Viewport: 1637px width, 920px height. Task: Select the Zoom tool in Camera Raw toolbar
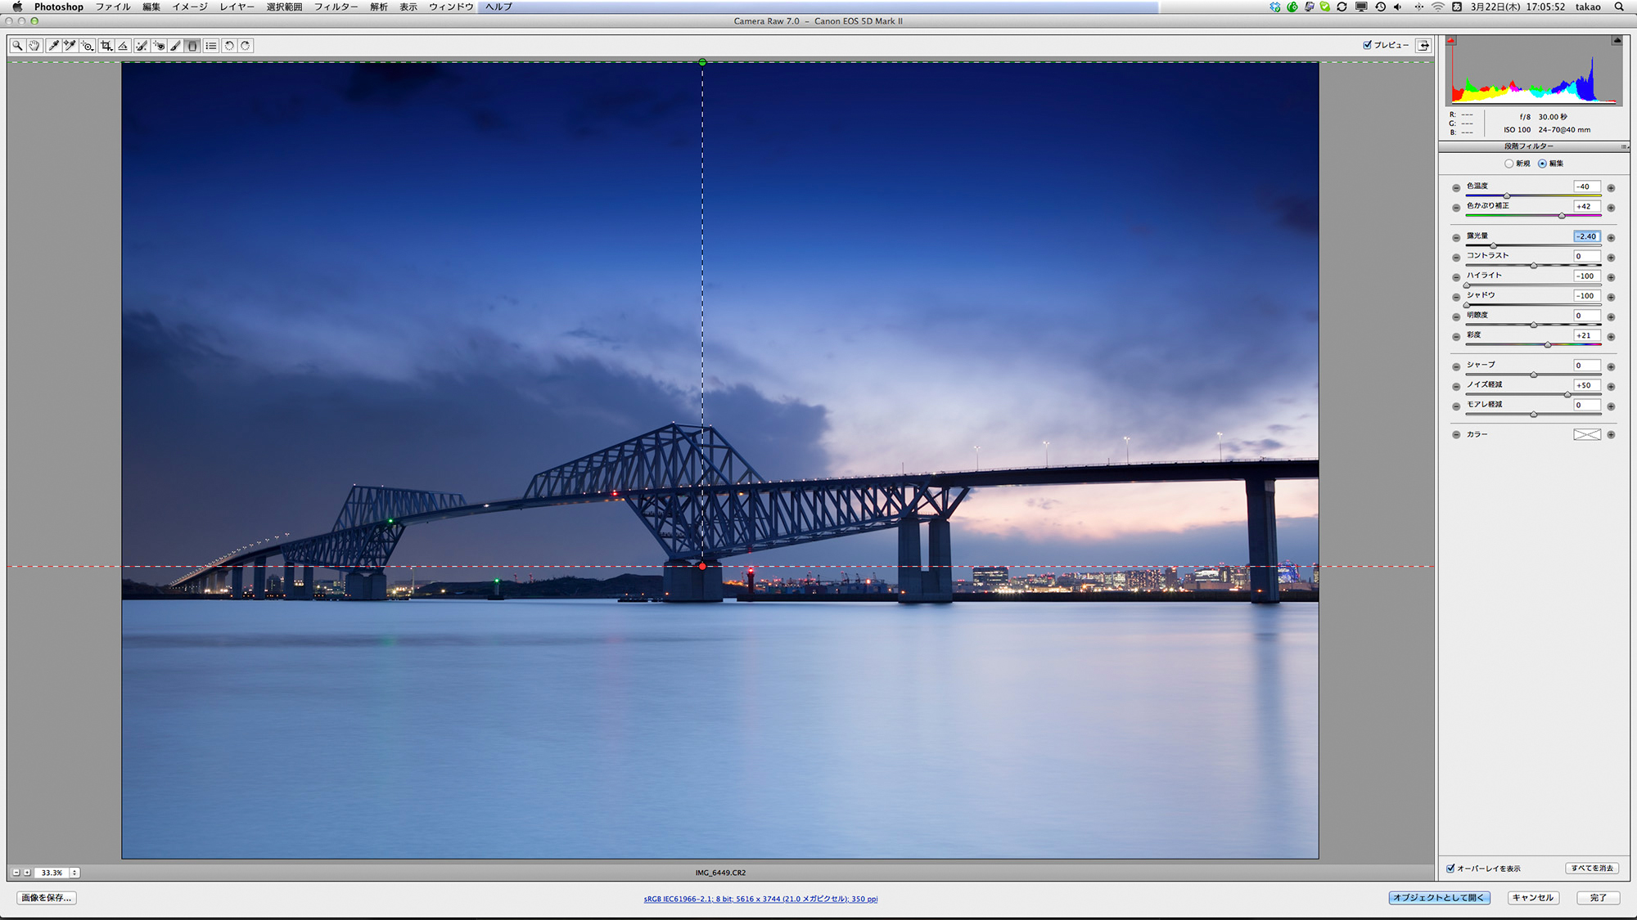pos(17,46)
